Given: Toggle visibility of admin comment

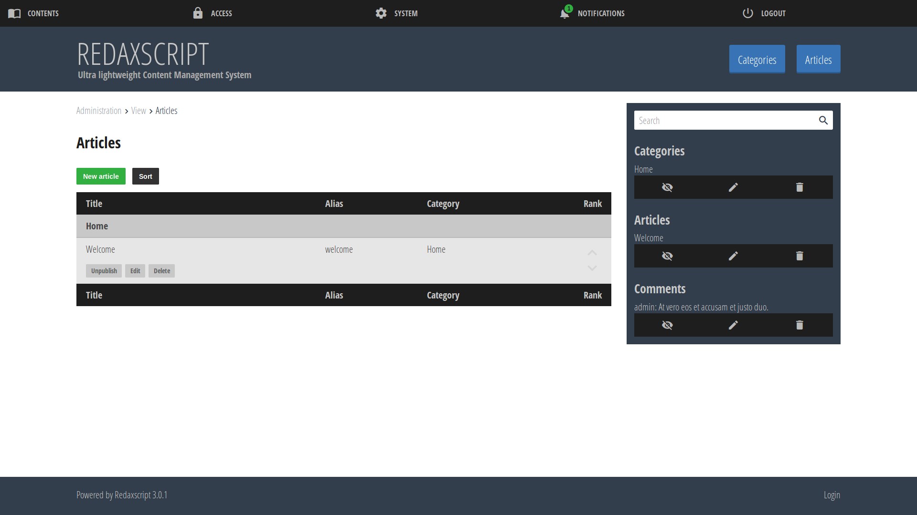Looking at the screenshot, I should click(x=667, y=325).
